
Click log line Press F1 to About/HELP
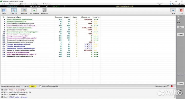pos(17,90)
